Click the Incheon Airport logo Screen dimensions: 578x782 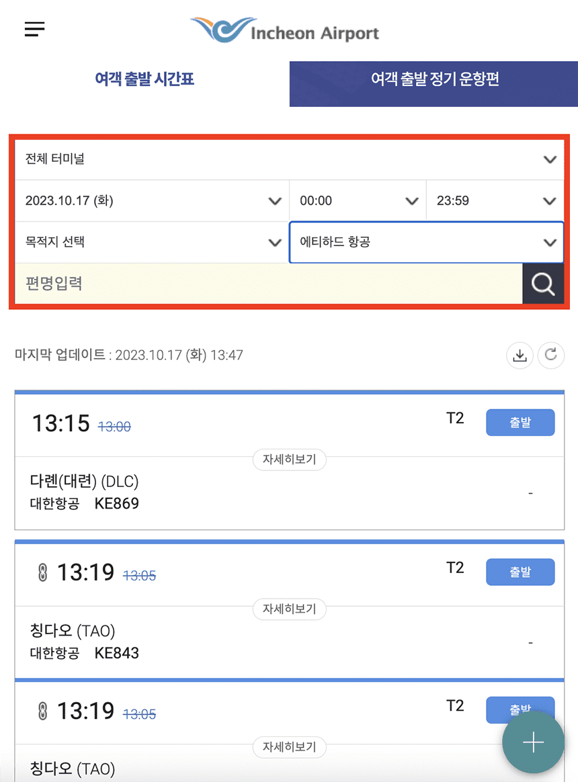click(284, 28)
